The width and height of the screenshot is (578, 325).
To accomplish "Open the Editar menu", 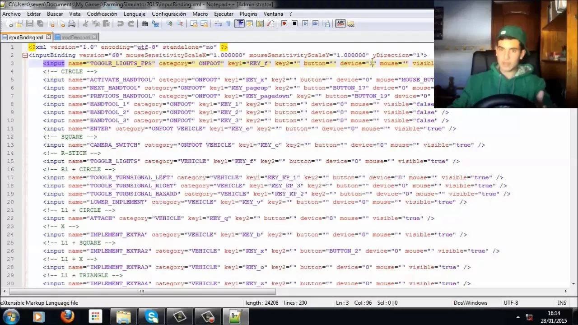I will pyautogui.click(x=34, y=14).
